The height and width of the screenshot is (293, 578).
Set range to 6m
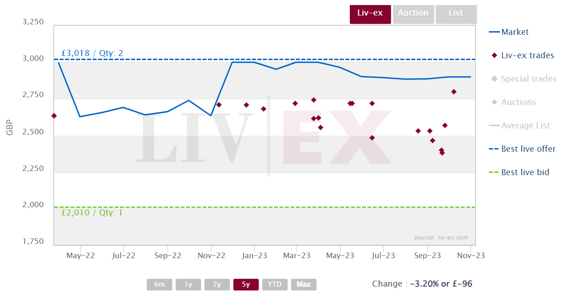pos(159,284)
